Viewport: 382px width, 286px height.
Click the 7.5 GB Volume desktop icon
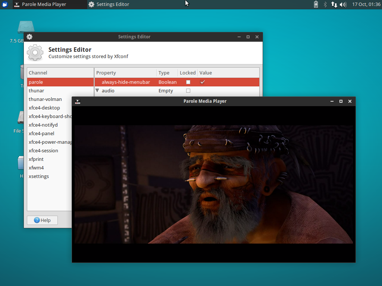coord(25,27)
